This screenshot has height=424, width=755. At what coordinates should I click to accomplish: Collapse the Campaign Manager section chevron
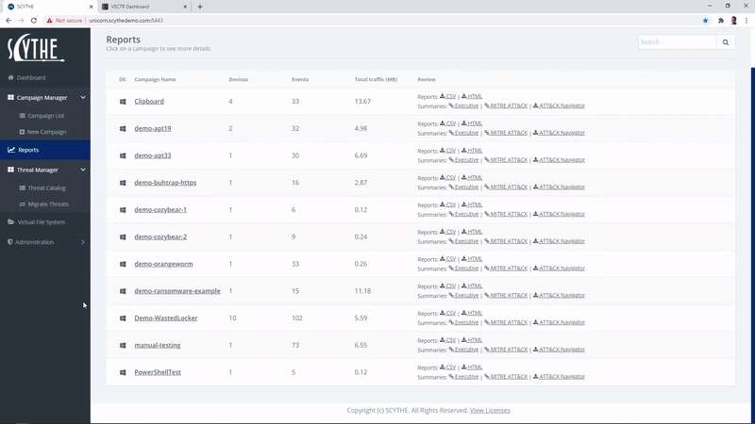pyautogui.click(x=83, y=98)
